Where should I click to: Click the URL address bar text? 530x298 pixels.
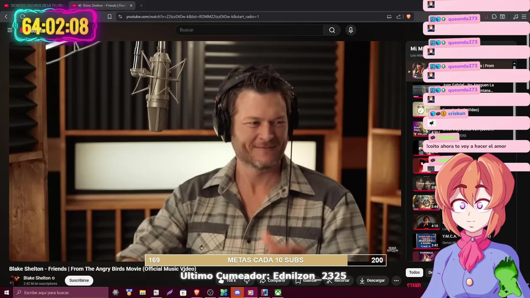tap(193, 17)
